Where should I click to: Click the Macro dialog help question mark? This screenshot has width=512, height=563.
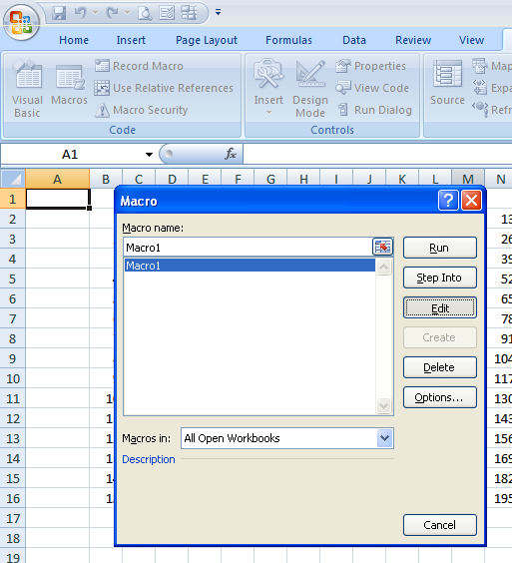[x=448, y=201]
